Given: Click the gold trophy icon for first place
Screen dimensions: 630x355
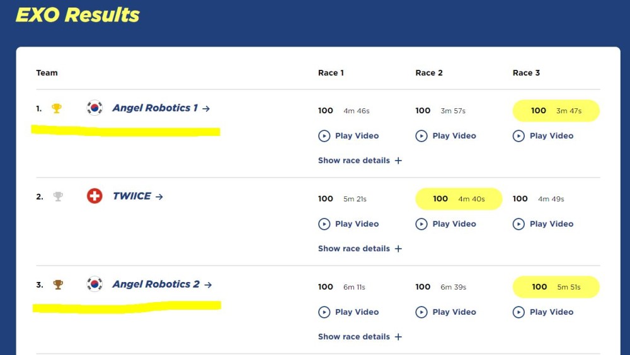Looking at the screenshot, I should click(x=57, y=108).
